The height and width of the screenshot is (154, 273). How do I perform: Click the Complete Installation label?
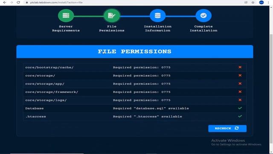pyautogui.click(x=203, y=29)
